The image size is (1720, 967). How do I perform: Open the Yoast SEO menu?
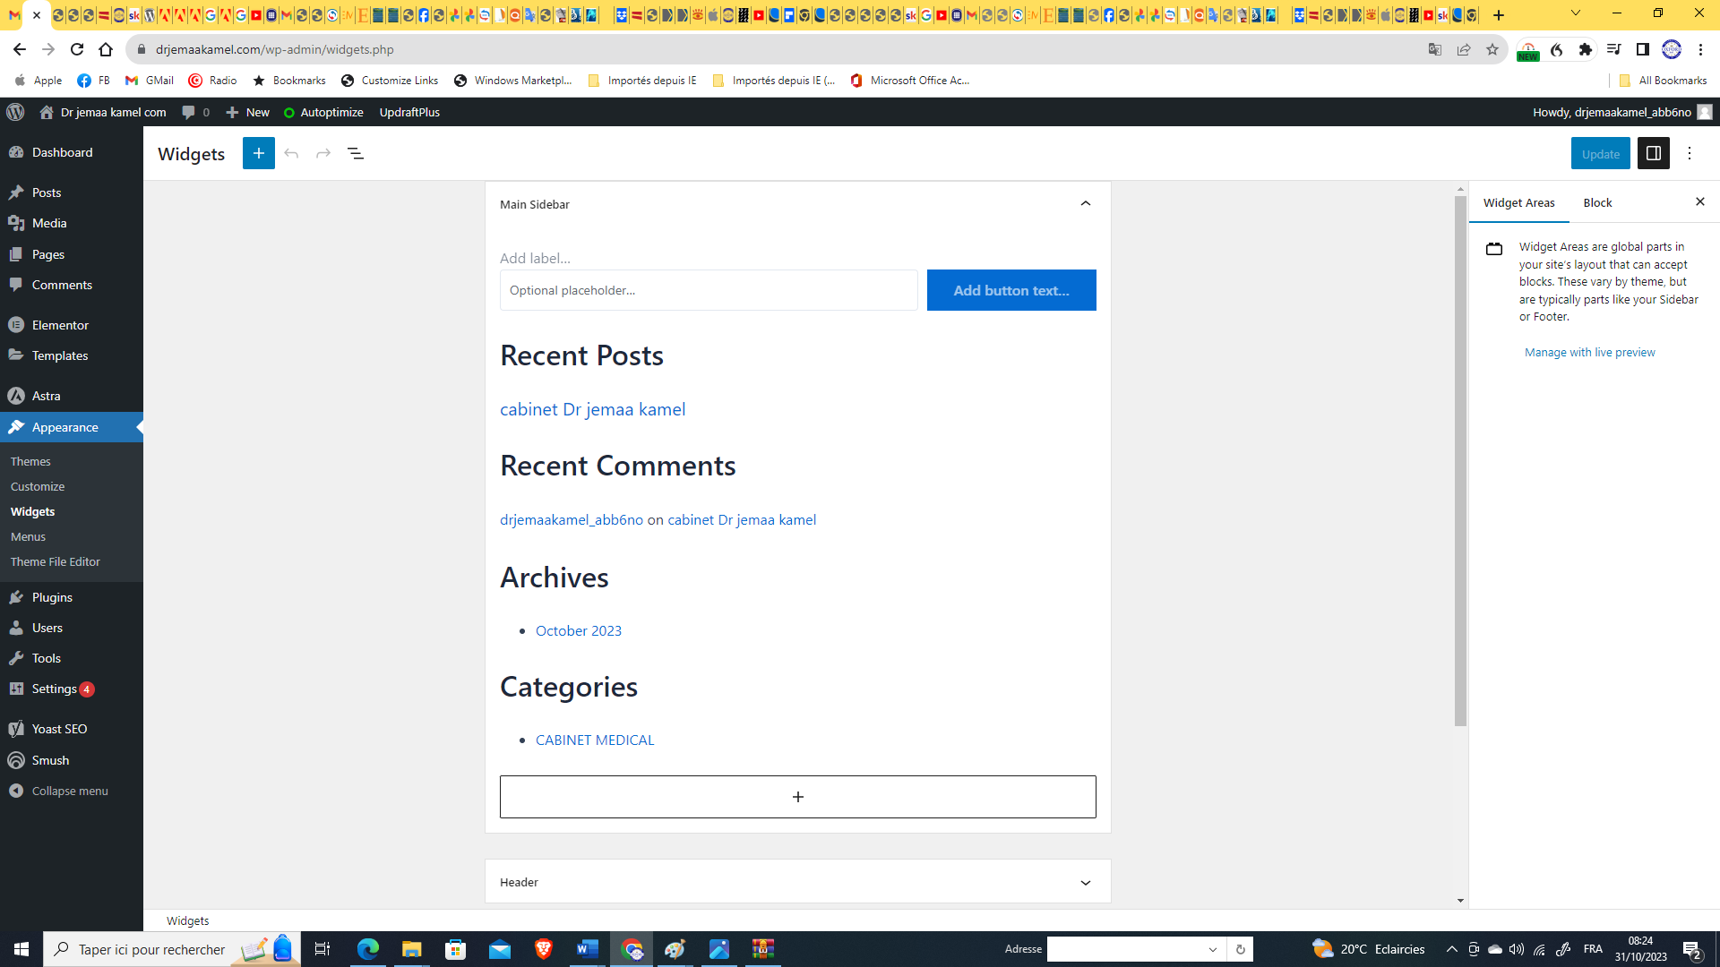click(59, 729)
